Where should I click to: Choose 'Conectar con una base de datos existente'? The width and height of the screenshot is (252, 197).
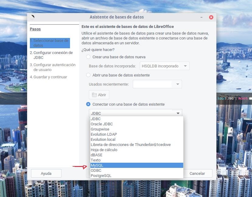[x=88, y=104]
